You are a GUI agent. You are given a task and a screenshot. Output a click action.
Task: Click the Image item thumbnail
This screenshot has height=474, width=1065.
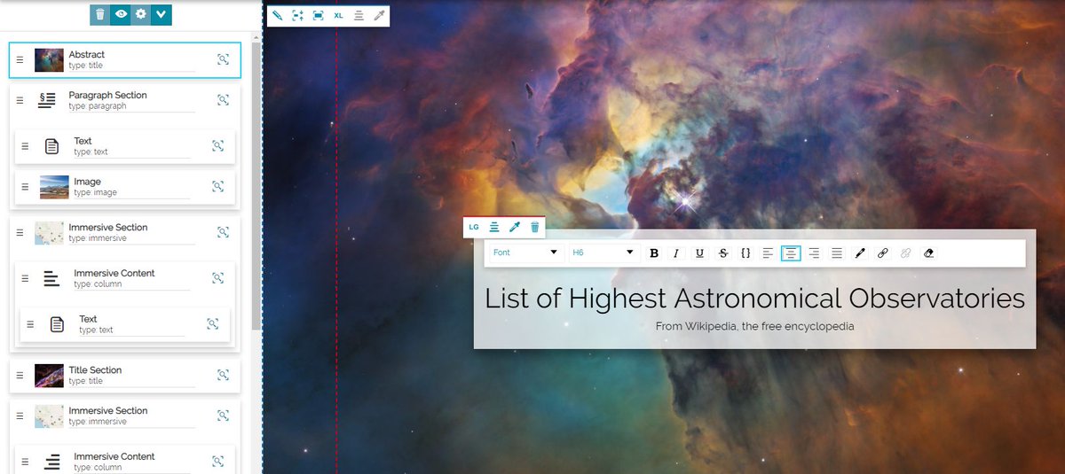pos(54,187)
